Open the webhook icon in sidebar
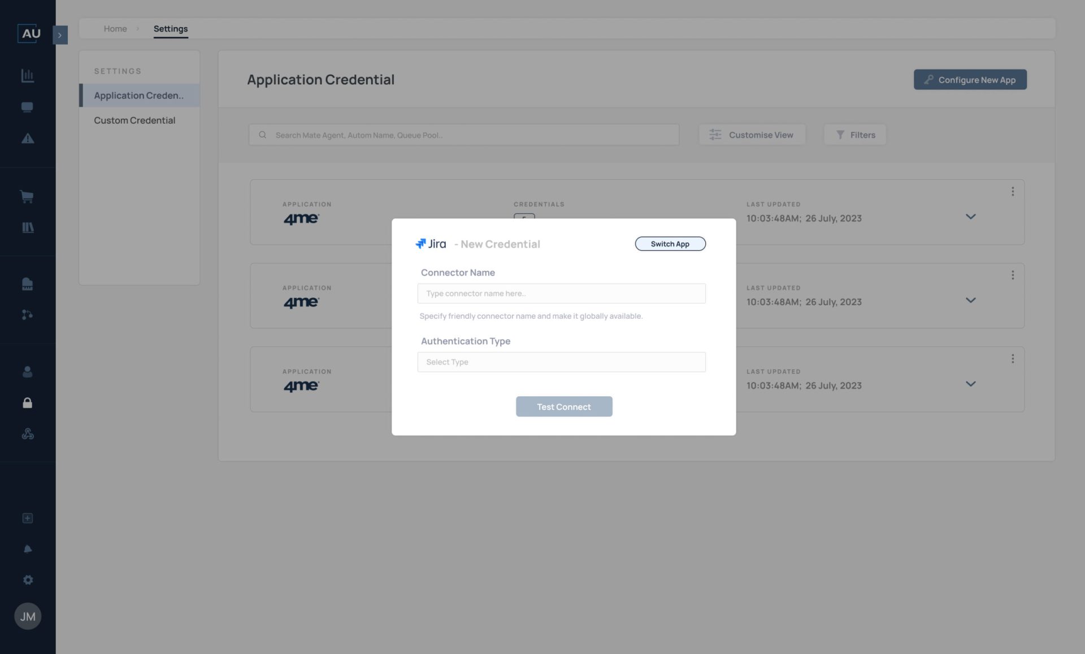Image resolution: width=1085 pixels, height=654 pixels. 27,434
